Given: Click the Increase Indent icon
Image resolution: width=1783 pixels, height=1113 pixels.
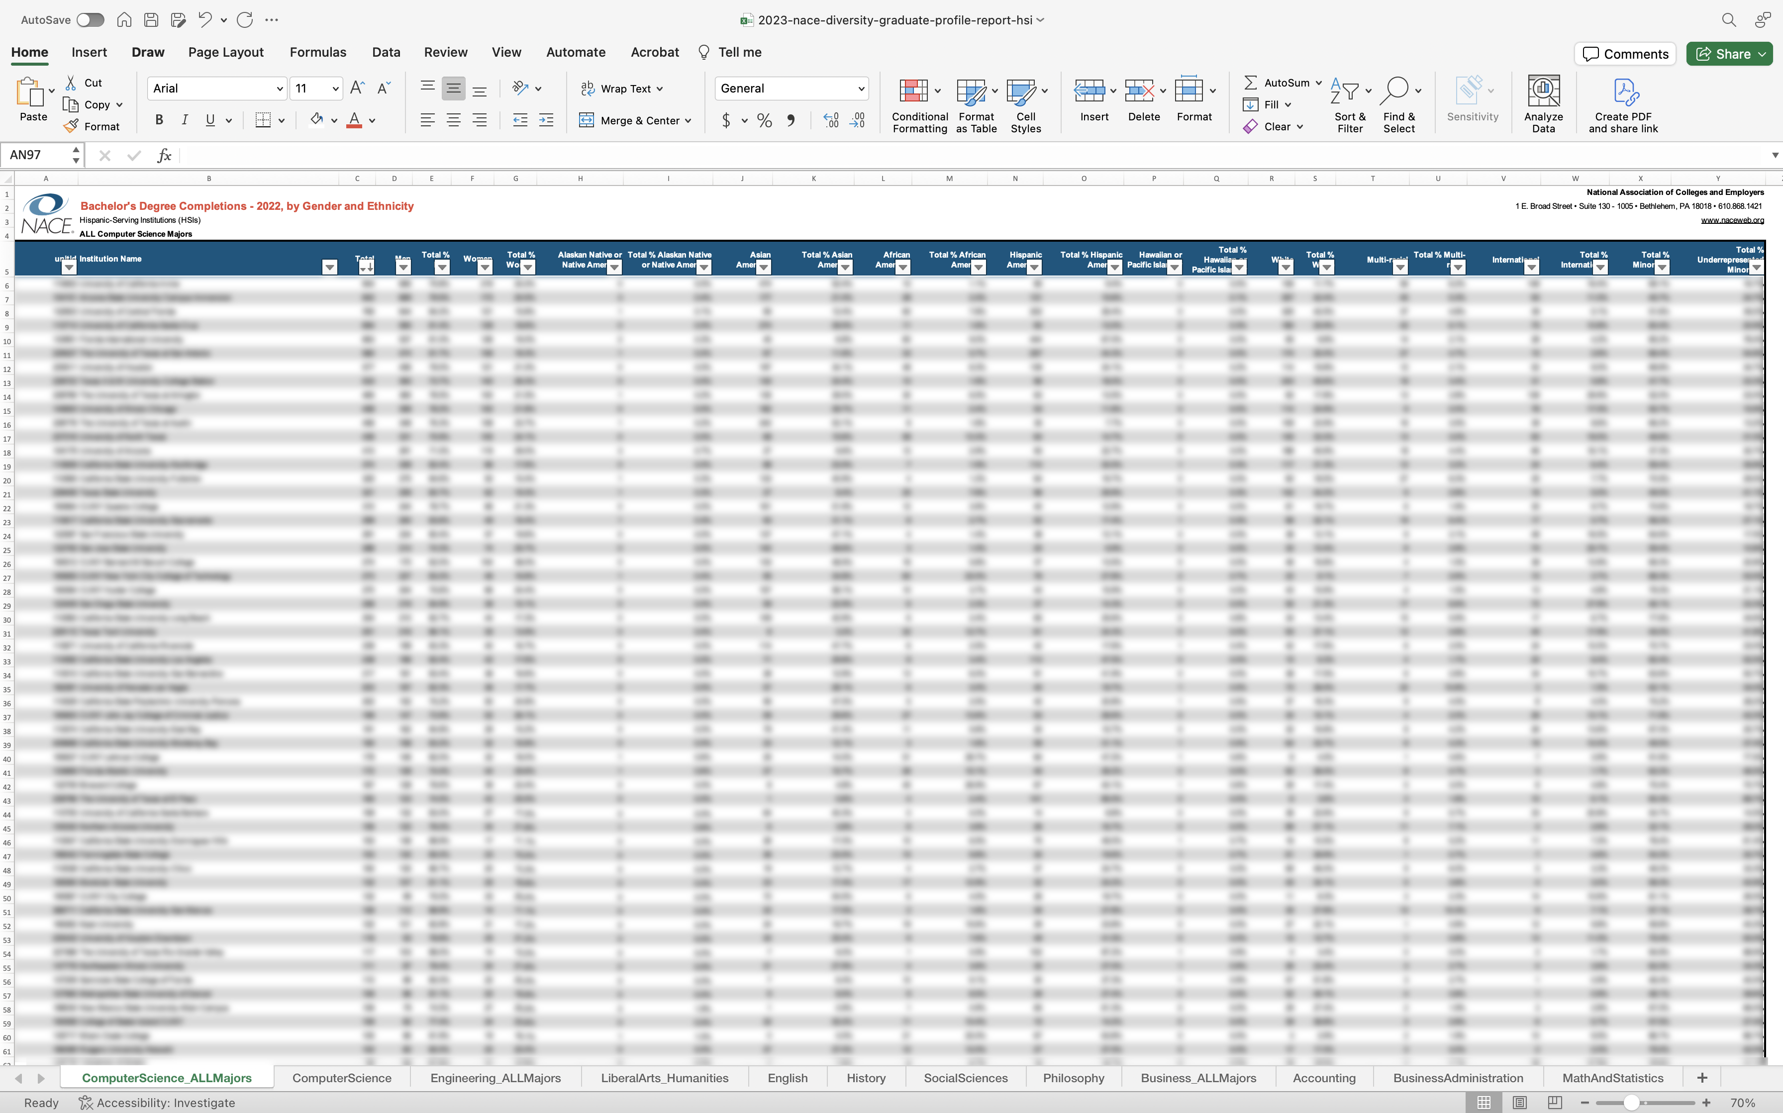Looking at the screenshot, I should pos(546,120).
